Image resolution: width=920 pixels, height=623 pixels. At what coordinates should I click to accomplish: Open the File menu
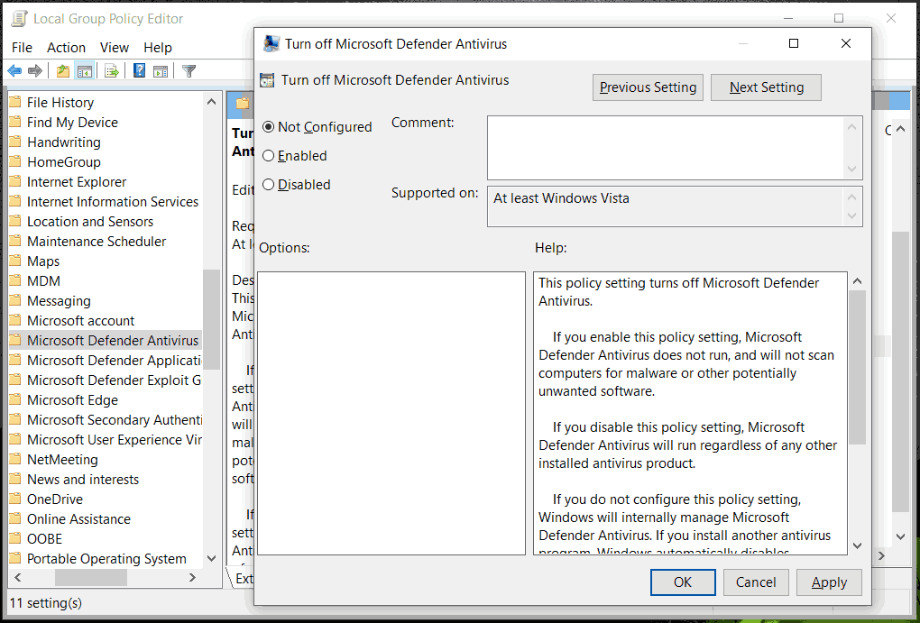[23, 48]
